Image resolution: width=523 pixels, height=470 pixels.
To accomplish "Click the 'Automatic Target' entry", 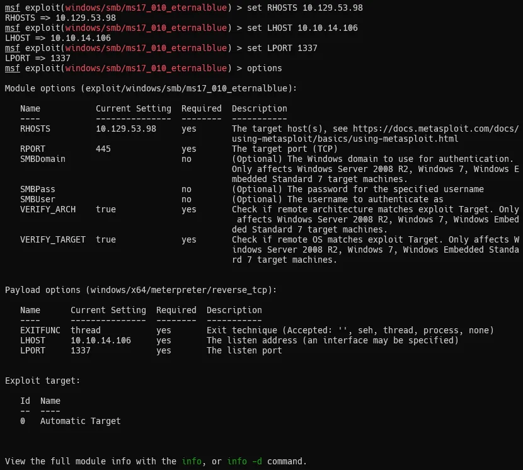I will coord(81,421).
